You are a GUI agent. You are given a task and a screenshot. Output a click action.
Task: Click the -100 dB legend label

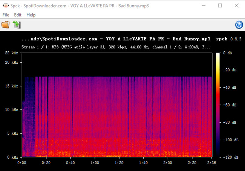[231, 140]
